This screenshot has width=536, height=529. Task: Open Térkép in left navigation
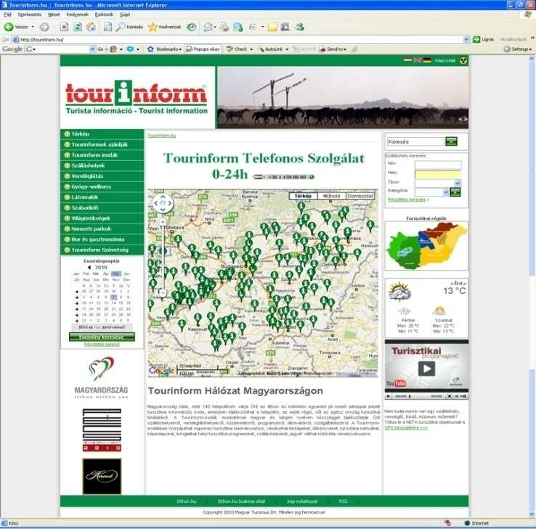point(102,134)
